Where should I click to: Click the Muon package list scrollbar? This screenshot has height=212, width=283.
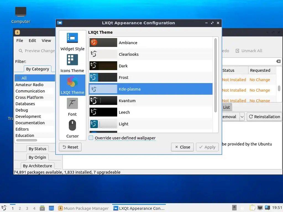[x=279, y=88]
